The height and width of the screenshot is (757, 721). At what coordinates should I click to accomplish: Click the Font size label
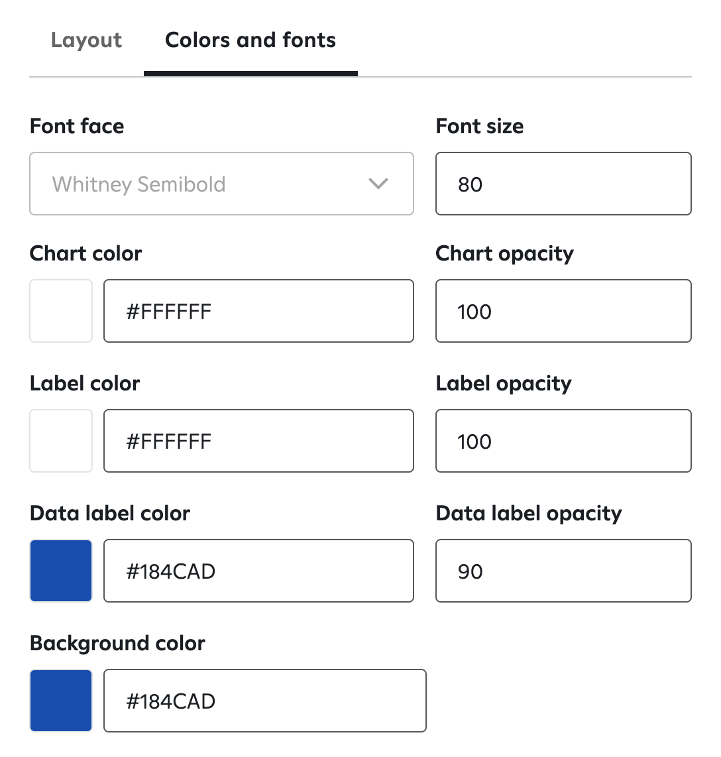pos(480,127)
